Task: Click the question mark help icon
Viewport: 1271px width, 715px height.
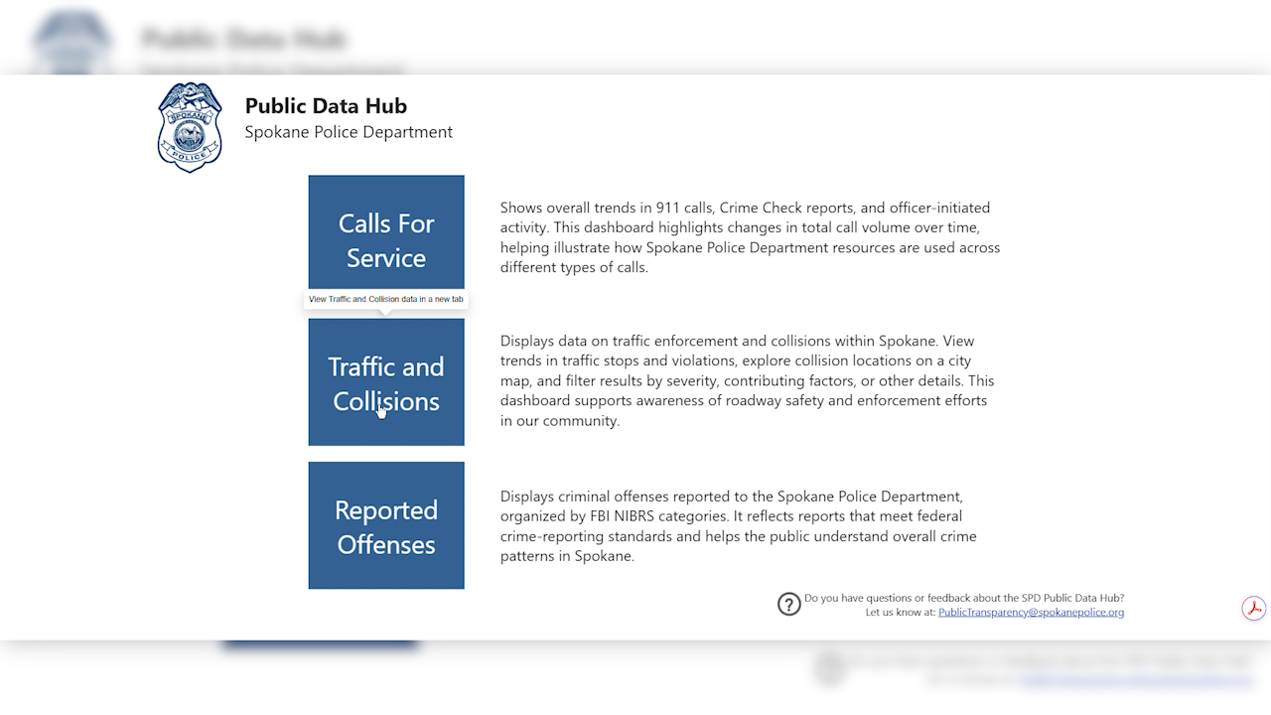Action: (788, 604)
